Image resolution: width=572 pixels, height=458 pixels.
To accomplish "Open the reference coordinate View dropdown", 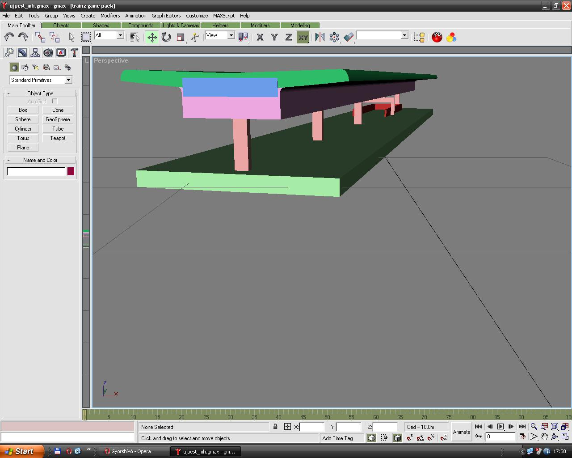I will 220,35.
